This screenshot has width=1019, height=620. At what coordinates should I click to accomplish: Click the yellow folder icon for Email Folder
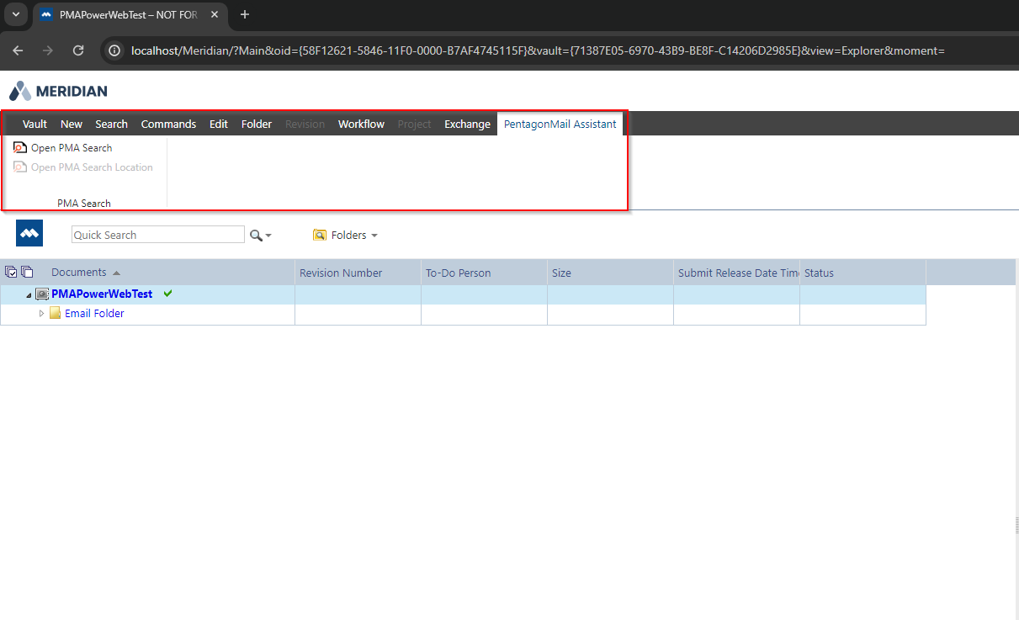click(x=55, y=313)
